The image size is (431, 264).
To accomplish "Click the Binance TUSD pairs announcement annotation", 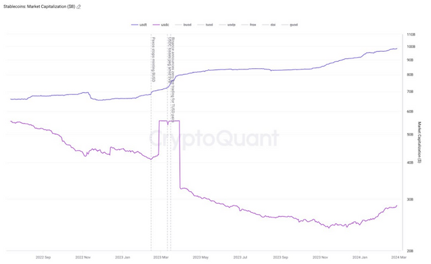I will tap(173, 79).
